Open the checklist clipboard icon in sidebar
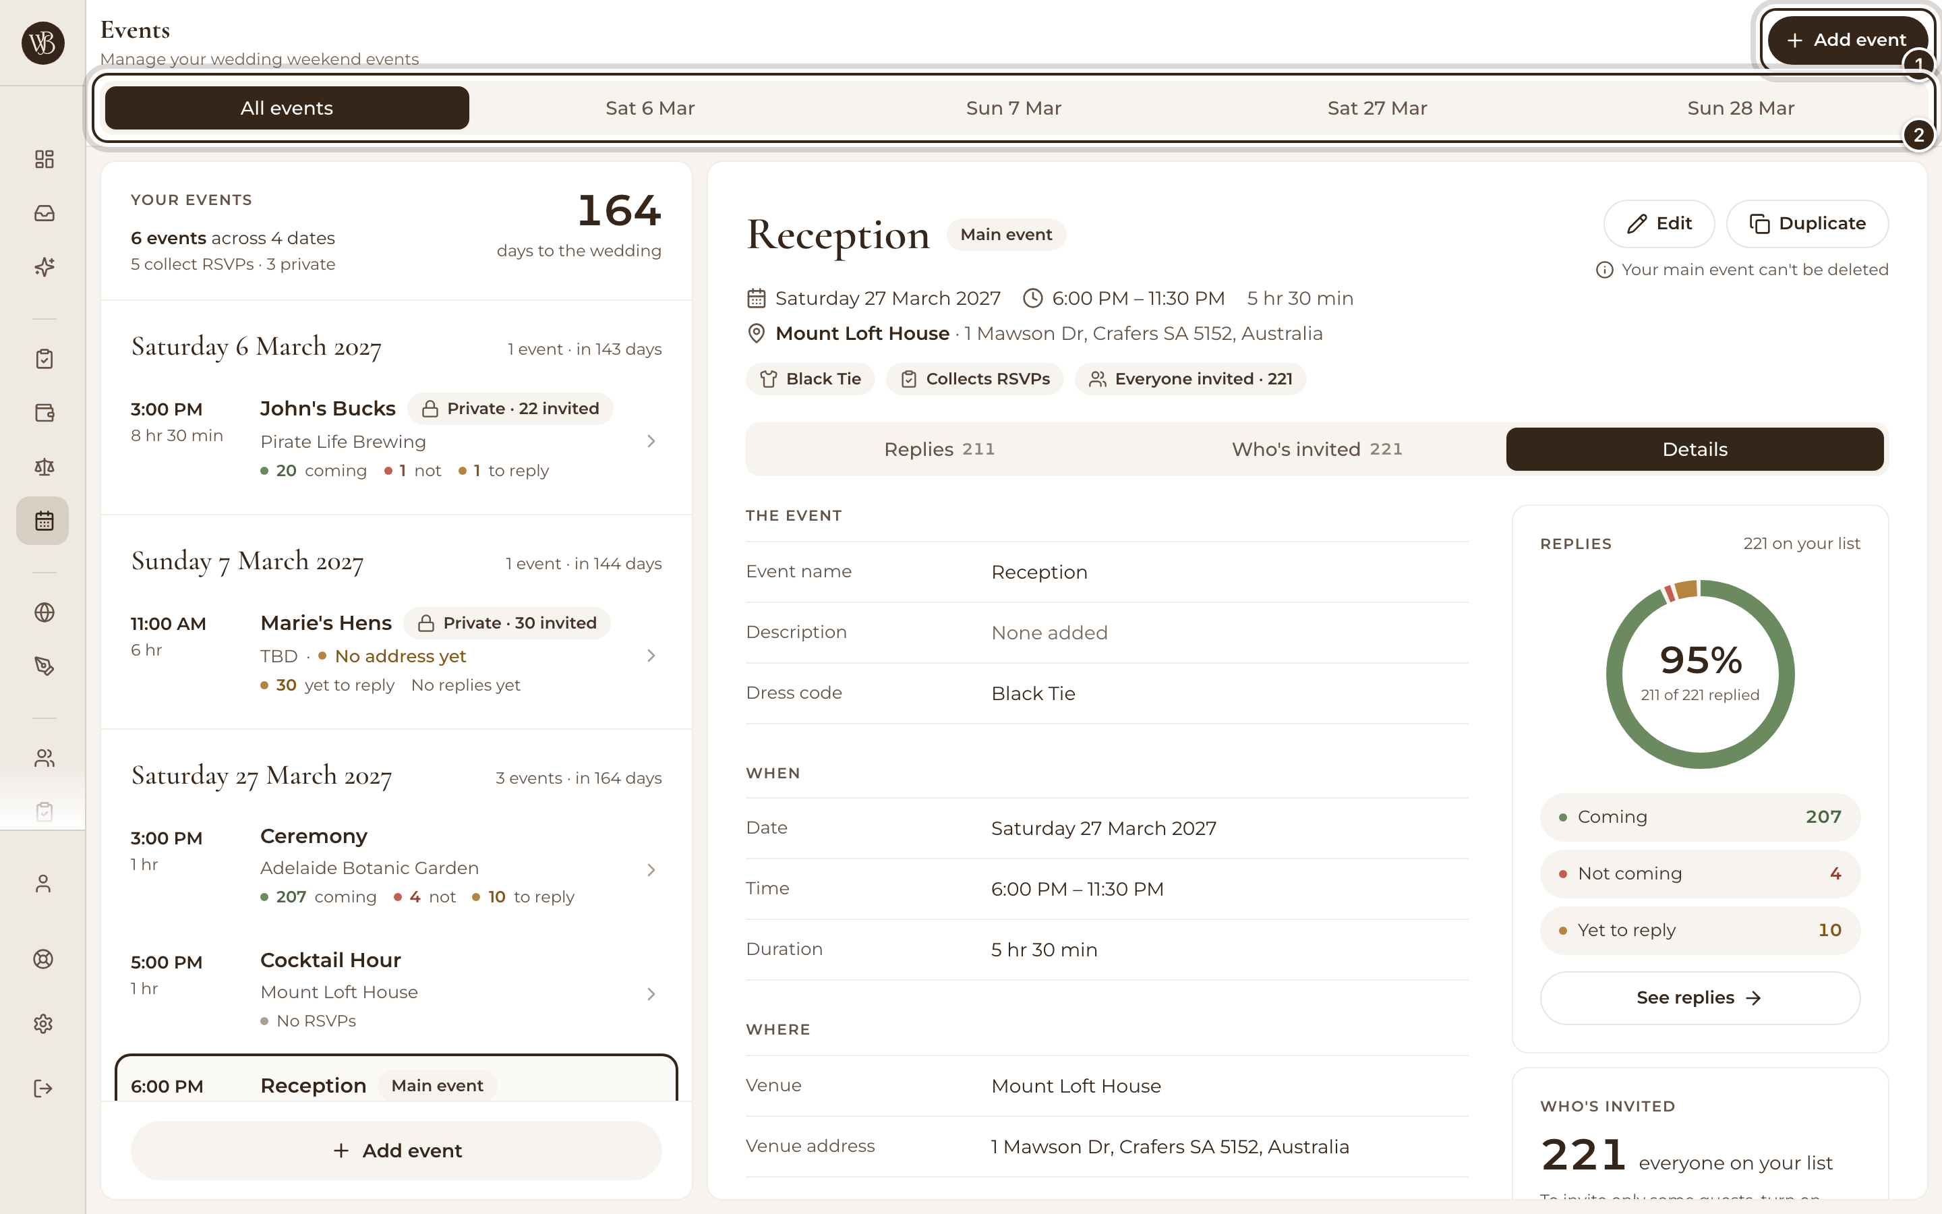The width and height of the screenshot is (1942, 1214). pyautogui.click(x=44, y=359)
